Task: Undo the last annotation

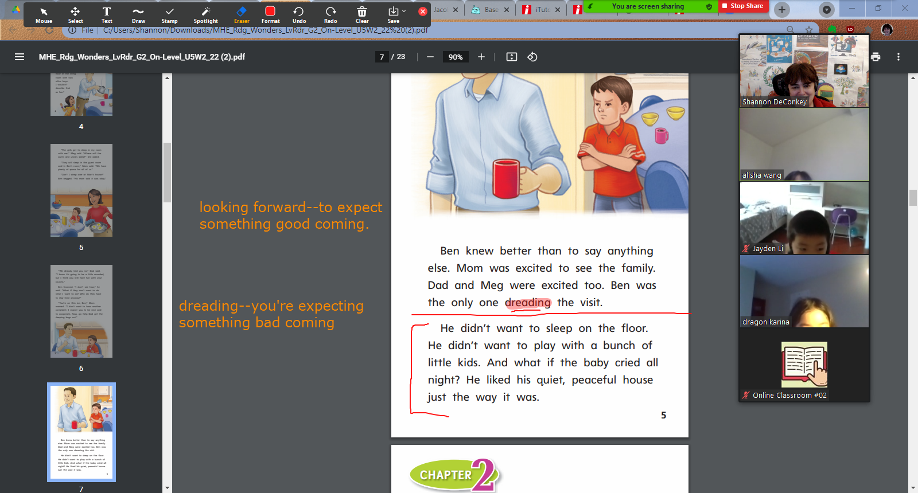Action: tap(299, 15)
